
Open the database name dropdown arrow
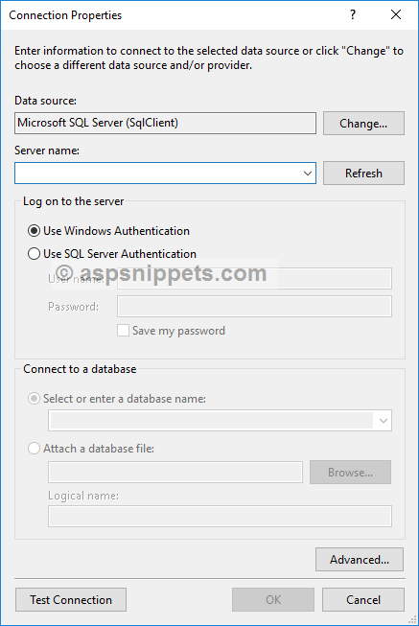[384, 421]
